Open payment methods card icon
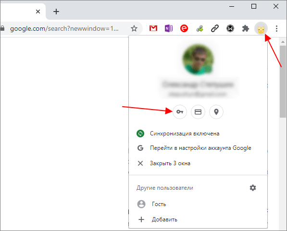The width and height of the screenshot is (287, 231). 198,112
